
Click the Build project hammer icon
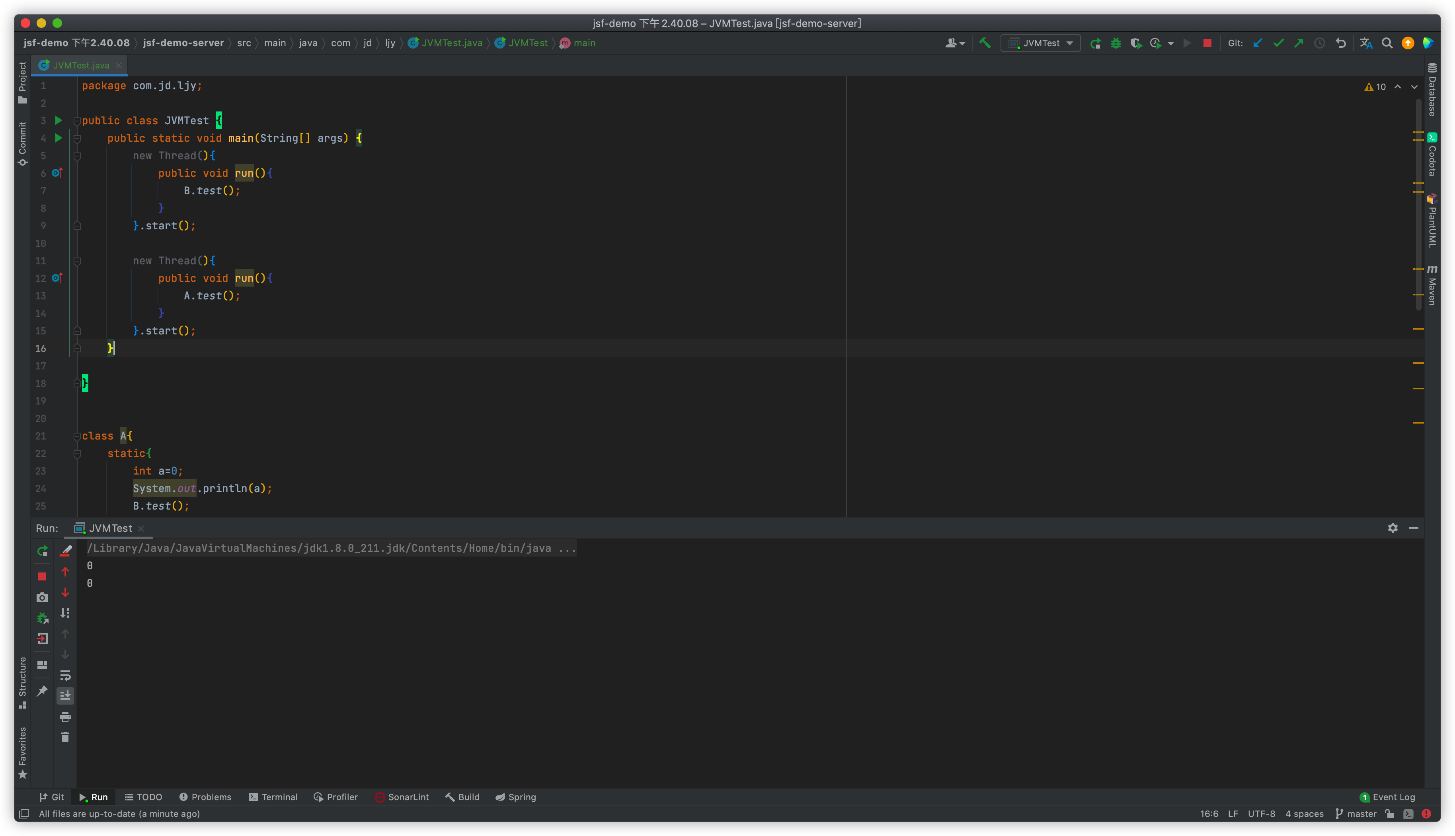[985, 43]
